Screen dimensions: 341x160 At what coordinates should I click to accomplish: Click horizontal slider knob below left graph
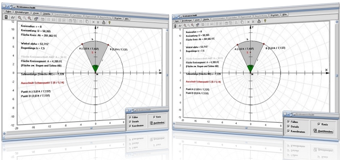91,128
